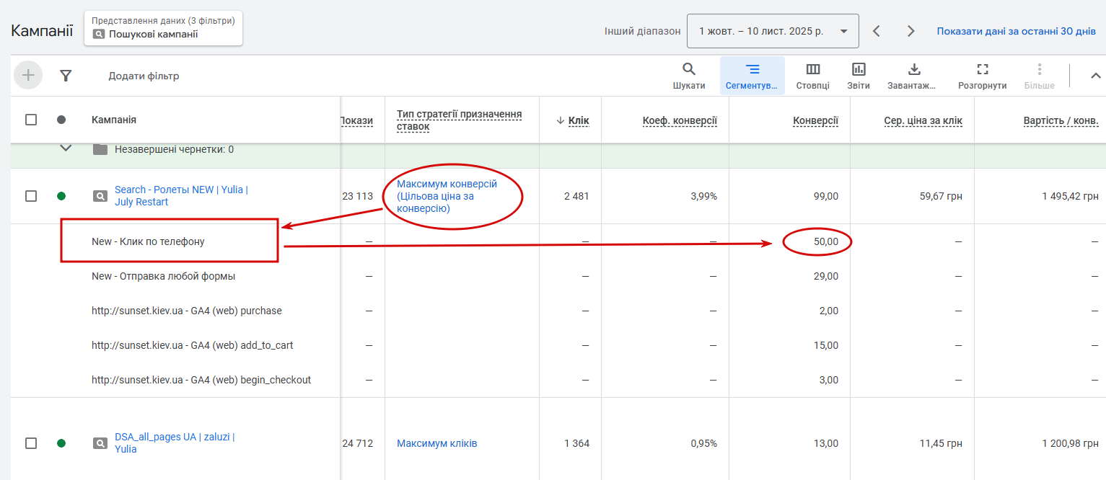The height and width of the screenshot is (480, 1106).
Task: Select the GA4 (web) add_to_cart segment row
Action: [x=193, y=345]
